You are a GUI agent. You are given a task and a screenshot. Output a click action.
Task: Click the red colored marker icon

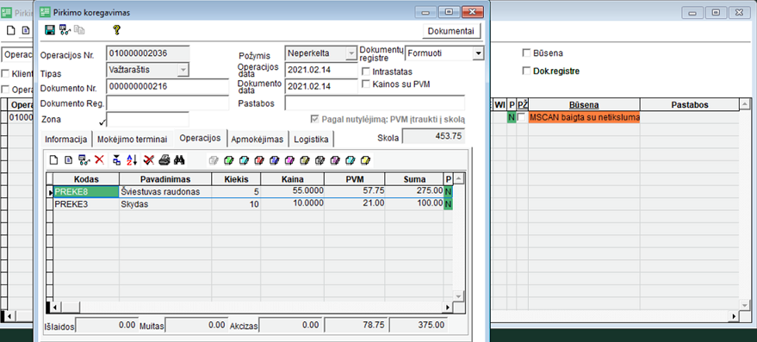pos(259,160)
